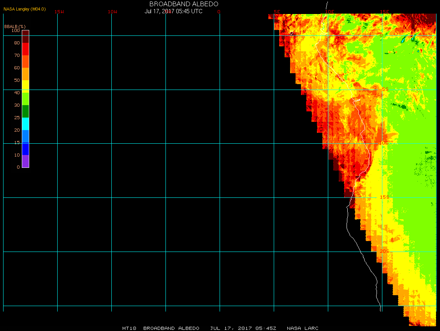Click the 'NASA Langley (M04.0)' label
The image size is (440, 331).
25,9
